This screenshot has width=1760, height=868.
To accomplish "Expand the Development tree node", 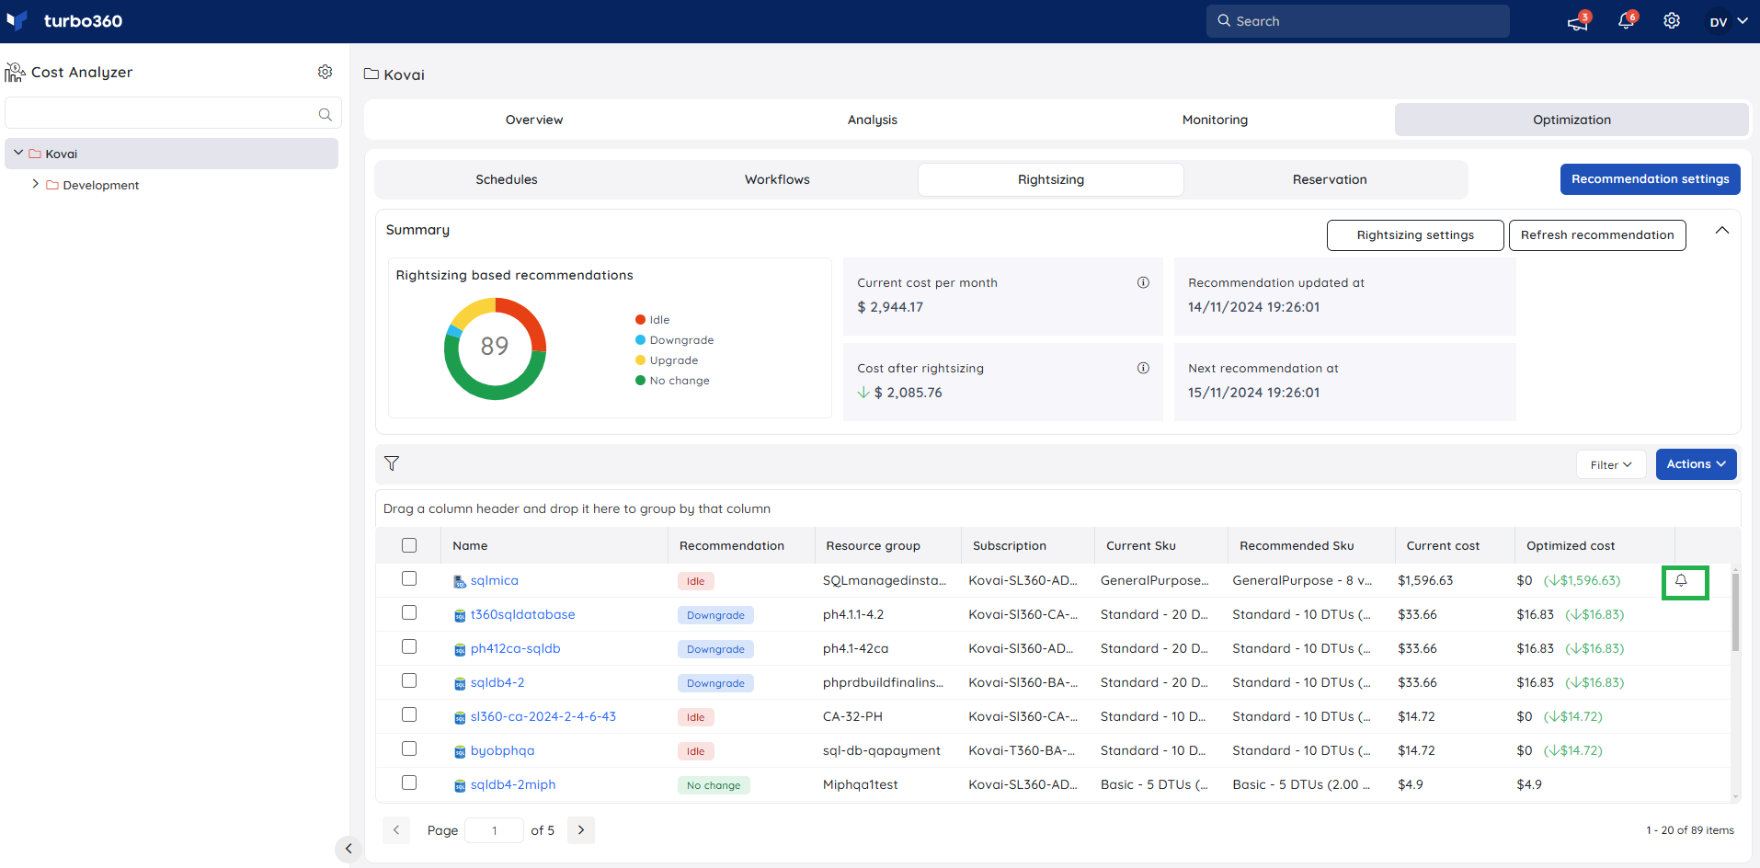I will pos(36,184).
